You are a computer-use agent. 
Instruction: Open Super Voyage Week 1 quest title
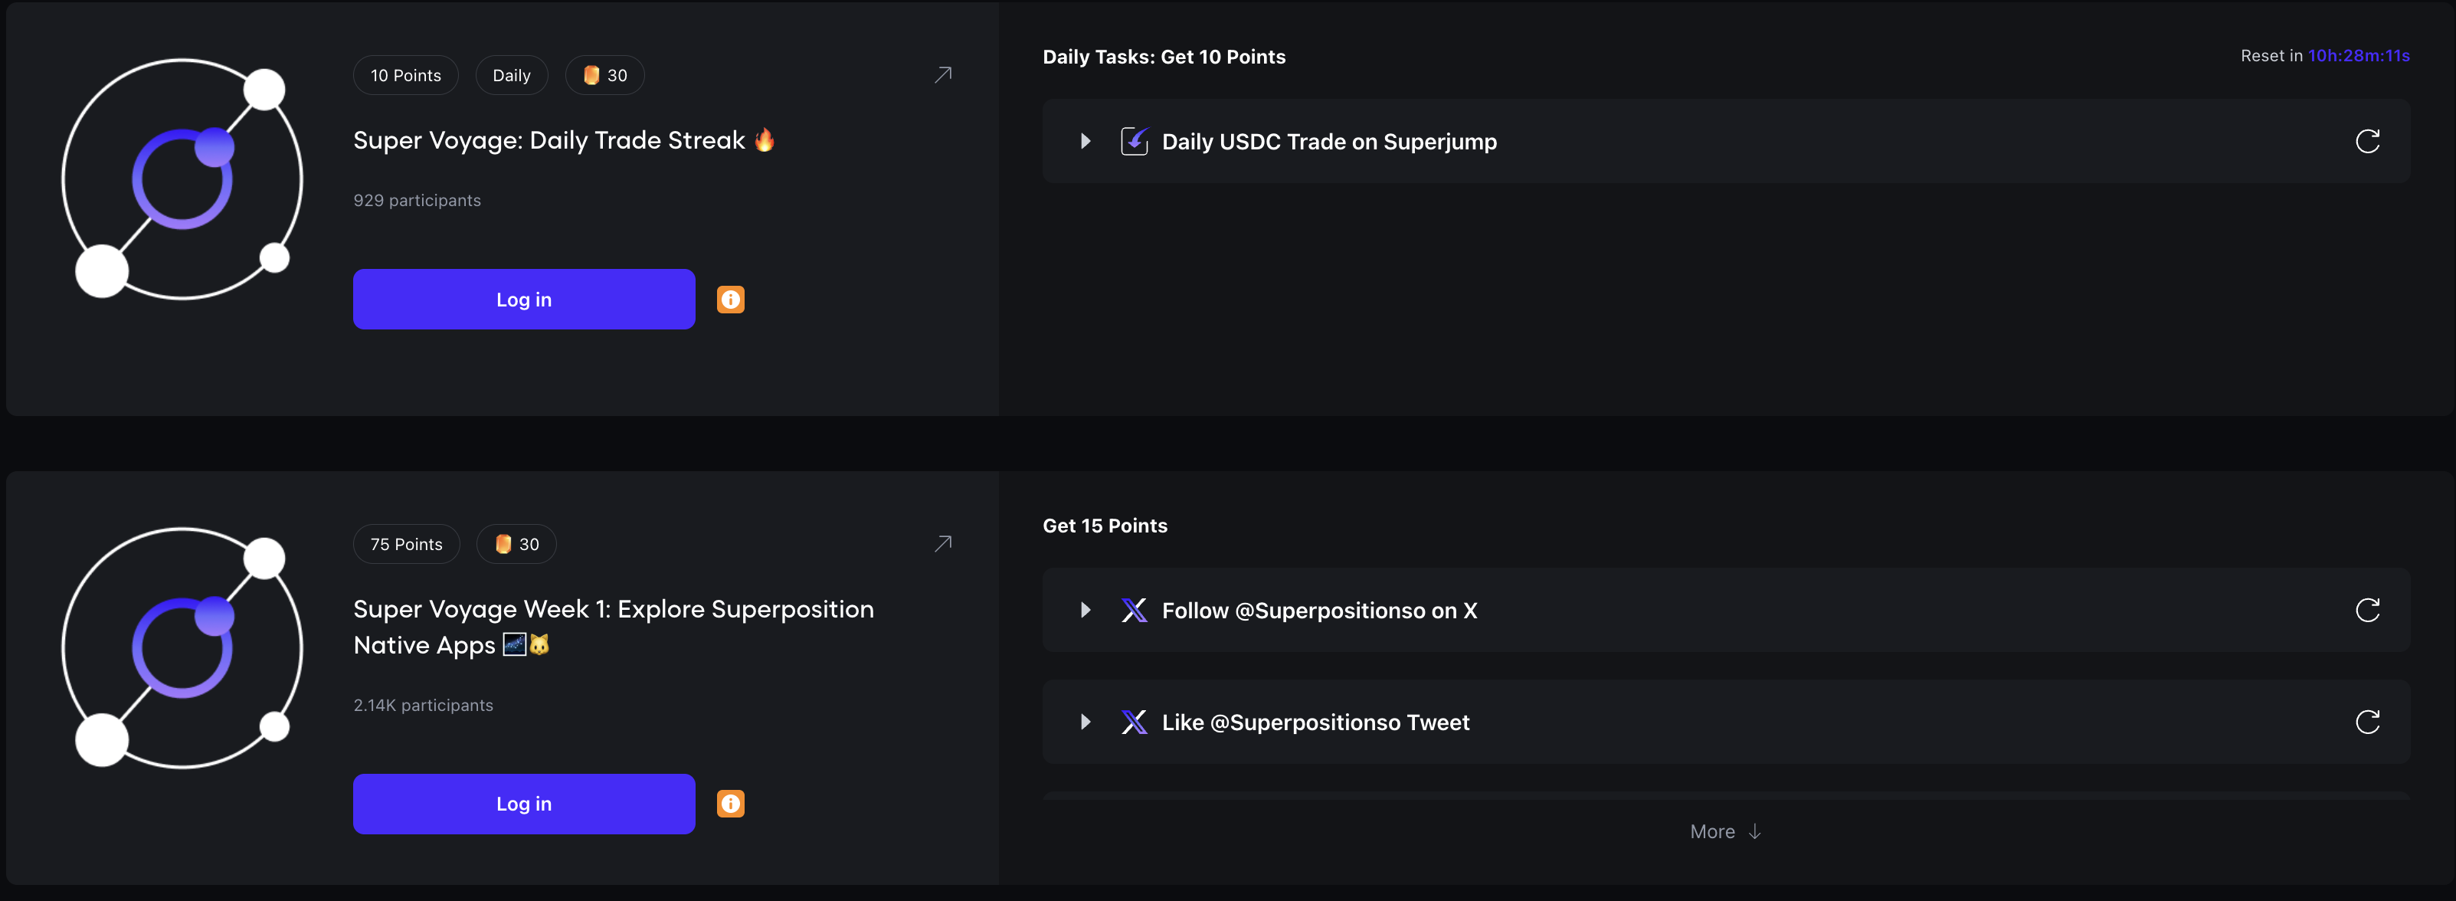(613, 627)
